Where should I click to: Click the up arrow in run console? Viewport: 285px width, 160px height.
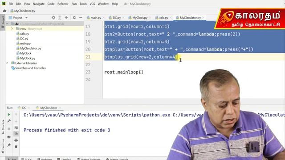(16, 115)
